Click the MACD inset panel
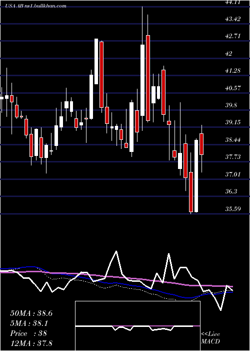250x351 pixels. (x=137, y=326)
